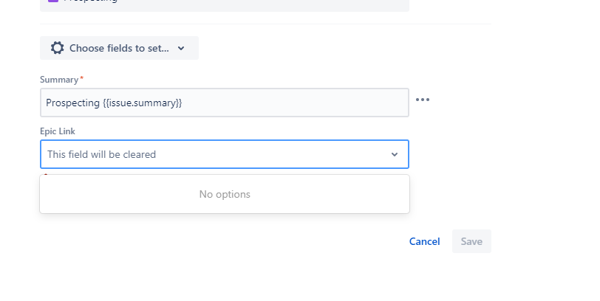Click the This field will be cleared placeholder
Image resolution: width=600 pixels, height=301 pixels.
click(x=101, y=154)
